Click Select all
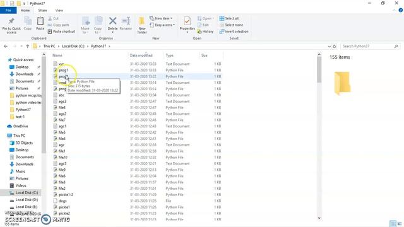This screenshot has width=404, height=227. [x=229, y=18]
